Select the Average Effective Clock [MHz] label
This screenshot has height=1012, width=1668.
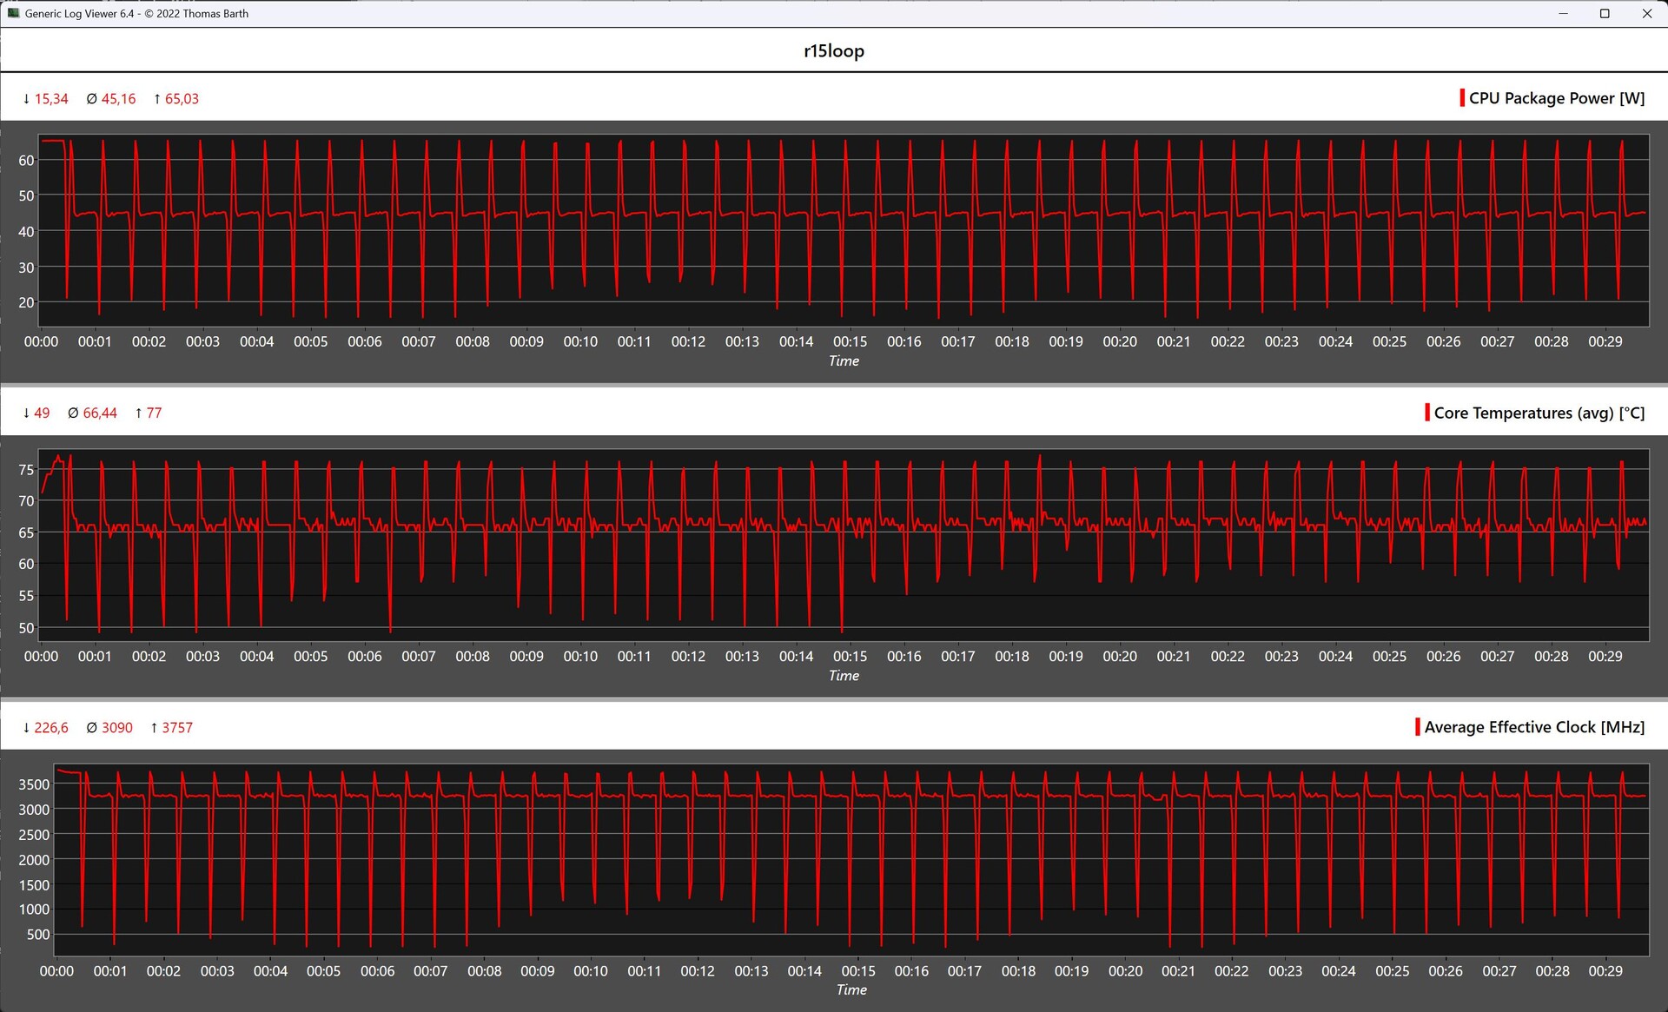click(1534, 727)
